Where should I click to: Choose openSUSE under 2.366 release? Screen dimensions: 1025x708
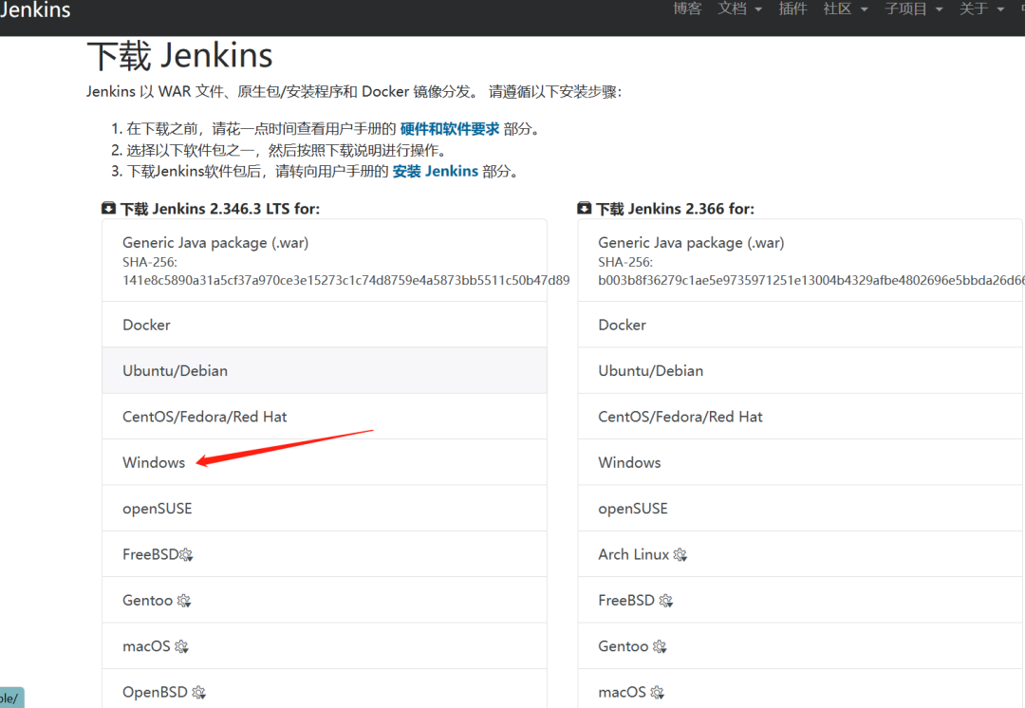point(801,508)
